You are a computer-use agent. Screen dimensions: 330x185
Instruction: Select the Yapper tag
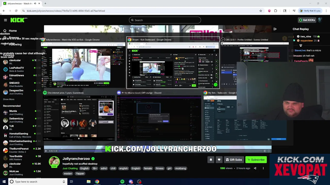coord(80,174)
